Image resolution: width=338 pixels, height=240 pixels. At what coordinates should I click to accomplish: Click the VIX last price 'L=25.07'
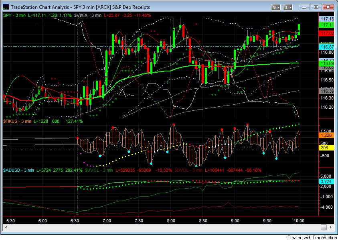[x=111, y=15]
